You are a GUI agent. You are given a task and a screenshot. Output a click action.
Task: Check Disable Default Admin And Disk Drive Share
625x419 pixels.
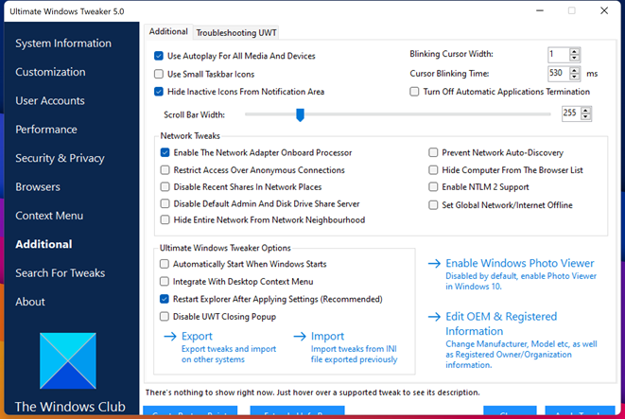[165, 203]
